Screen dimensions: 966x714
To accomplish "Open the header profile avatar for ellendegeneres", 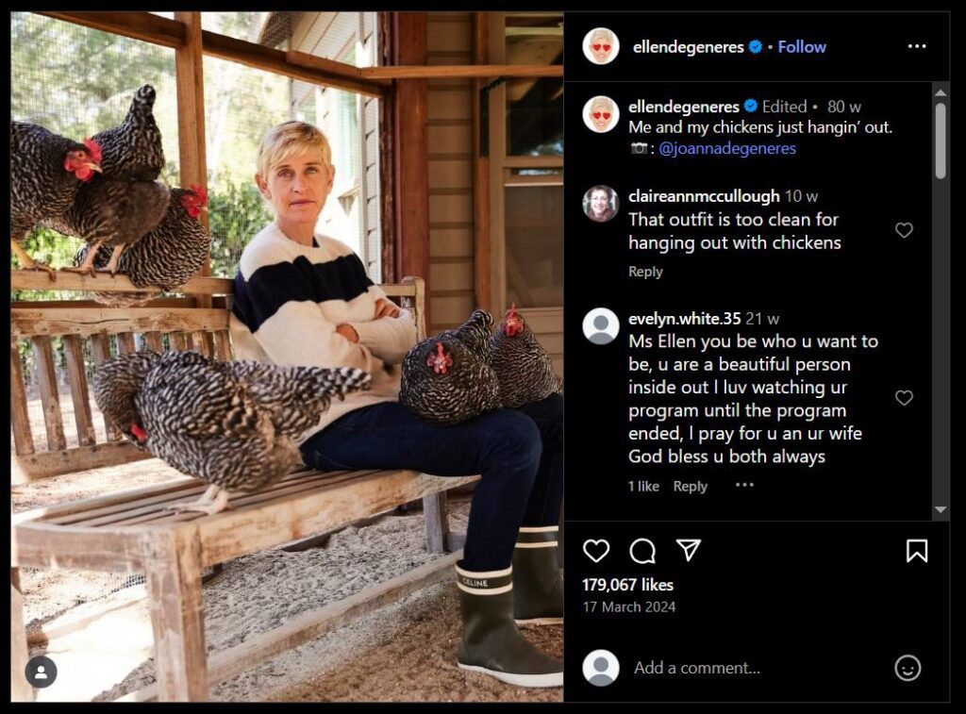I will click(x=601, y=46).
